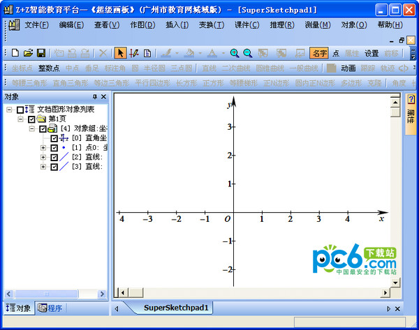This screenshot has height=330, width=419.
Task: Click the 对象 panel scrollbar right arrow
Action: (x=102, y=294)
